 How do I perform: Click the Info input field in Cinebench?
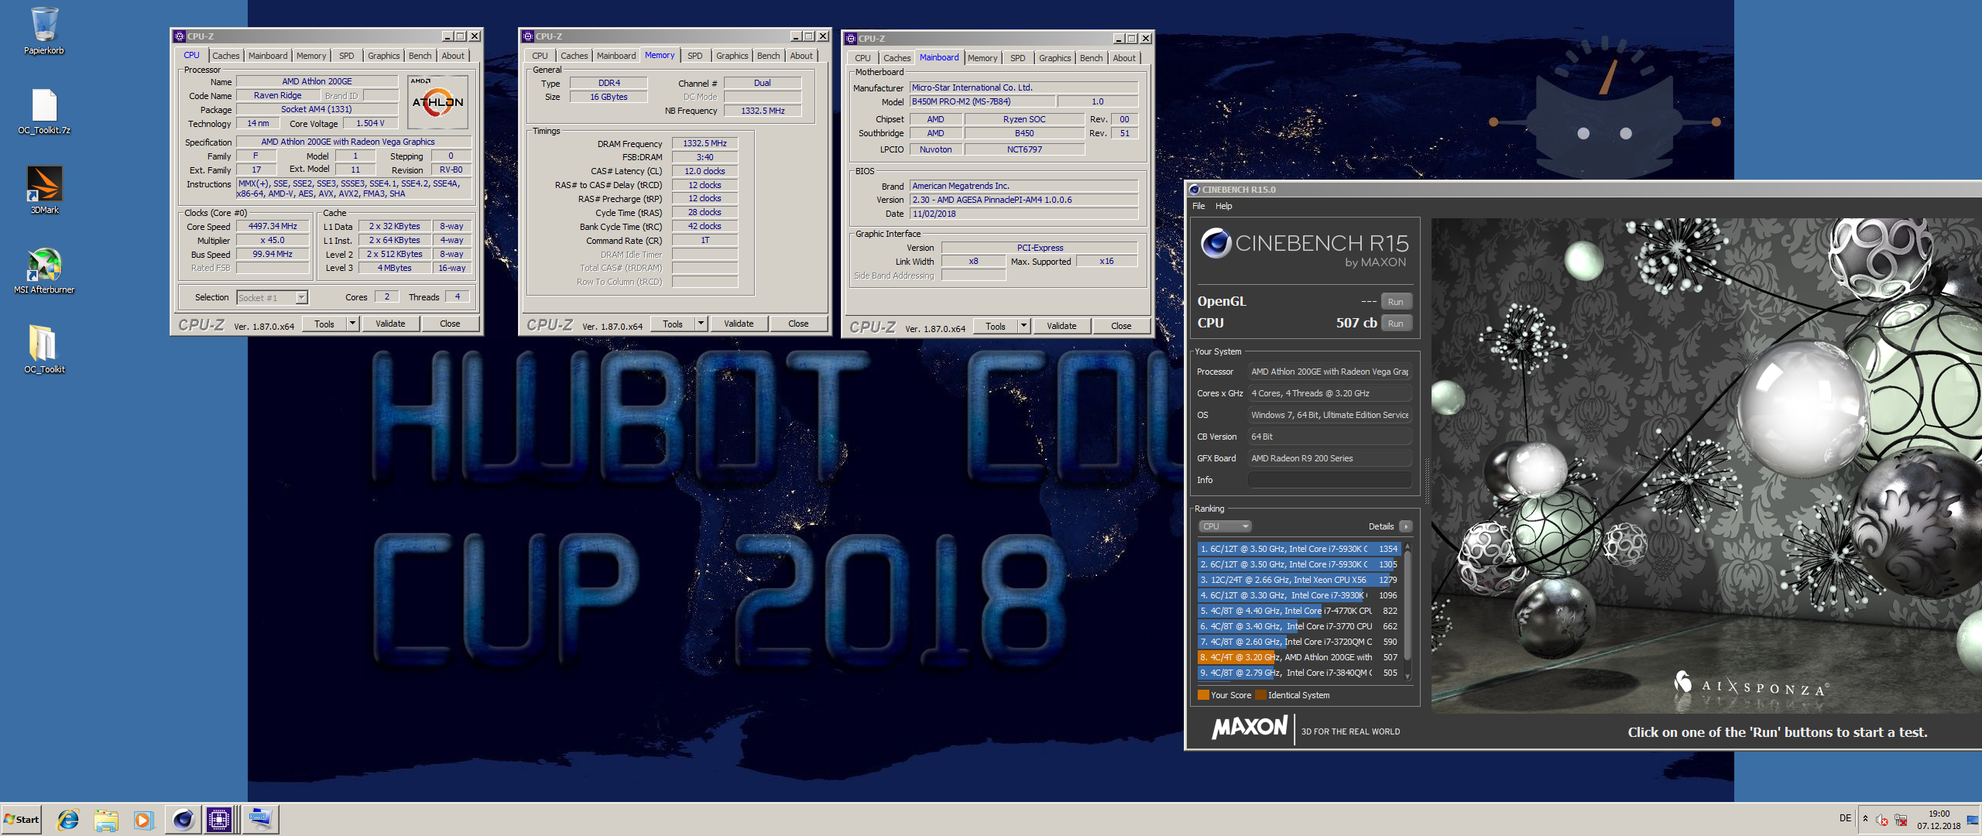1329,480
